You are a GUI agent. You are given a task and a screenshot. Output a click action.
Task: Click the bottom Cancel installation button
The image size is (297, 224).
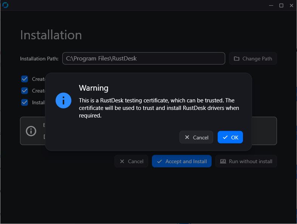pos(131,161)
